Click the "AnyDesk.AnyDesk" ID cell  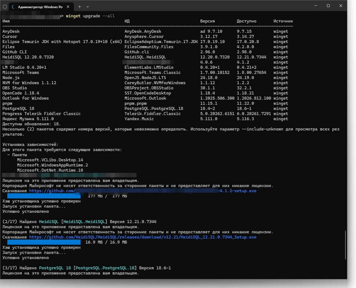(143, 31)
